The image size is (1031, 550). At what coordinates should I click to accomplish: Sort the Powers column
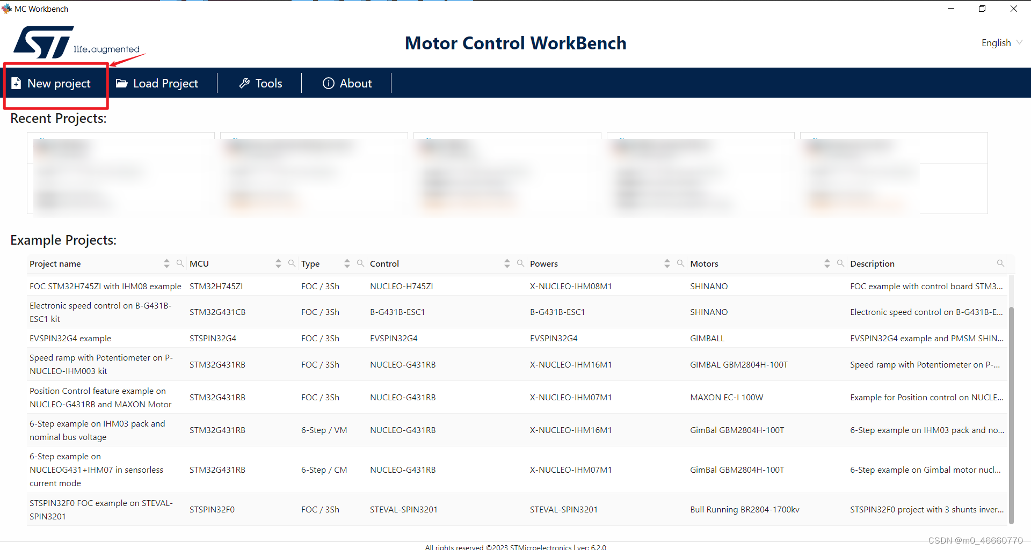click(667, 263)
